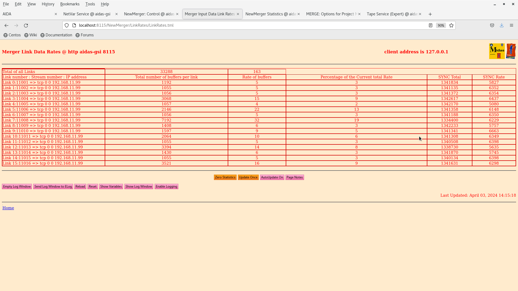The width and height of the screenshot is (518, 291).
Task: Select the Link 0:11001 row label
Action: [42, 82]
